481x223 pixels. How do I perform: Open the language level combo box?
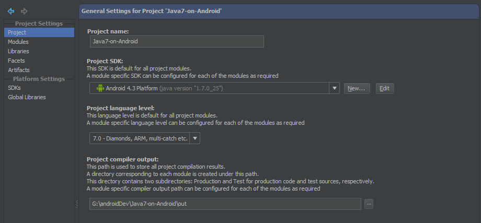(145, 138)
